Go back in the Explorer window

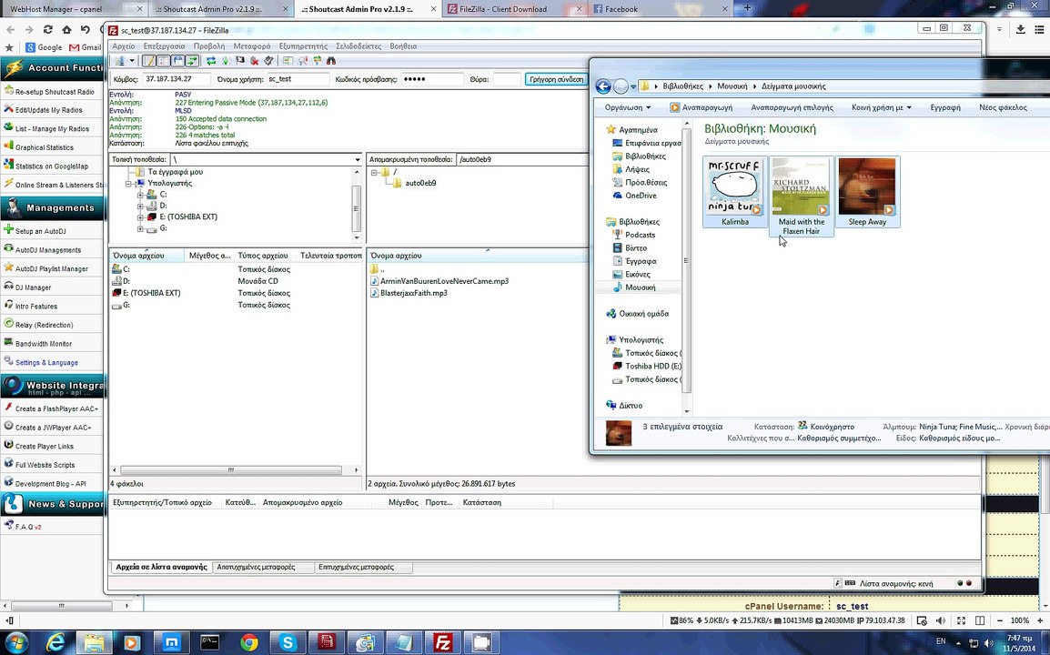(602, 86)
